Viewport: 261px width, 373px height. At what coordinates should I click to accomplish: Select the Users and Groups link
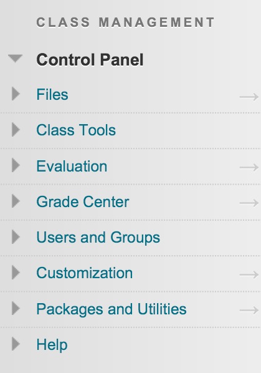point(98,238)
